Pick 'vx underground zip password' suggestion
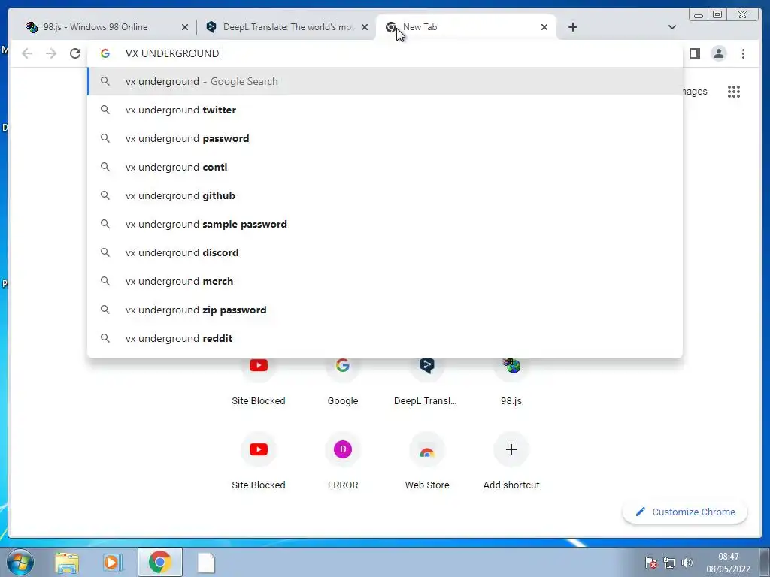 point(385,310)
